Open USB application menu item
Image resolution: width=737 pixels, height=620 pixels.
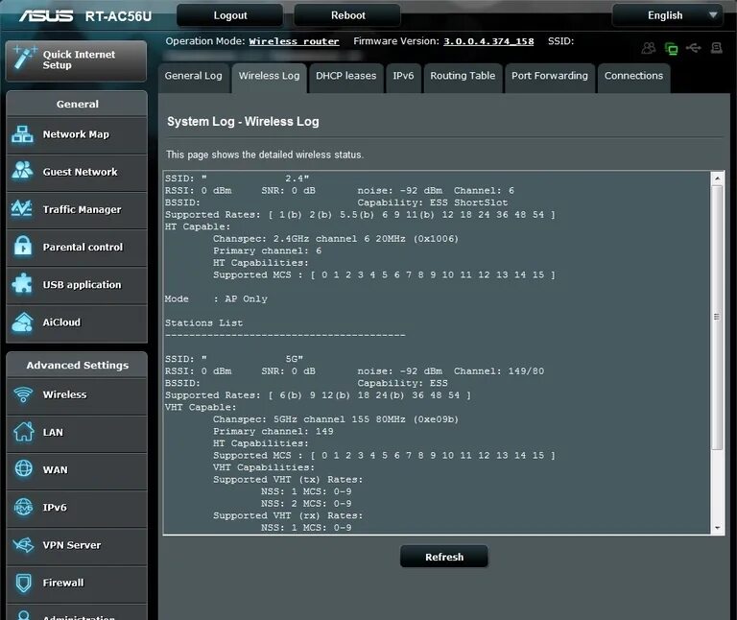(77, 286)
